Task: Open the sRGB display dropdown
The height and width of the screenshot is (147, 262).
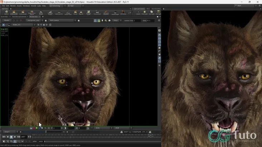Action: click(123, 128)
